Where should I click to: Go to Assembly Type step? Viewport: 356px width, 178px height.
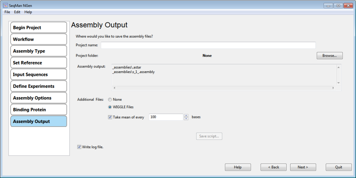(38, 51)
